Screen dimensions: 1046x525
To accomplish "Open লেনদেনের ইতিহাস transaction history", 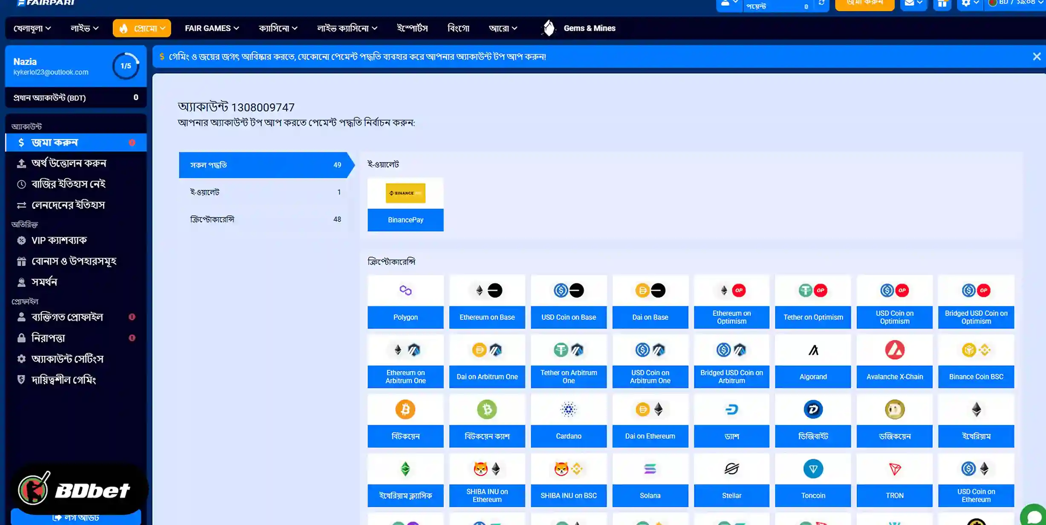I will coord(76,205).
